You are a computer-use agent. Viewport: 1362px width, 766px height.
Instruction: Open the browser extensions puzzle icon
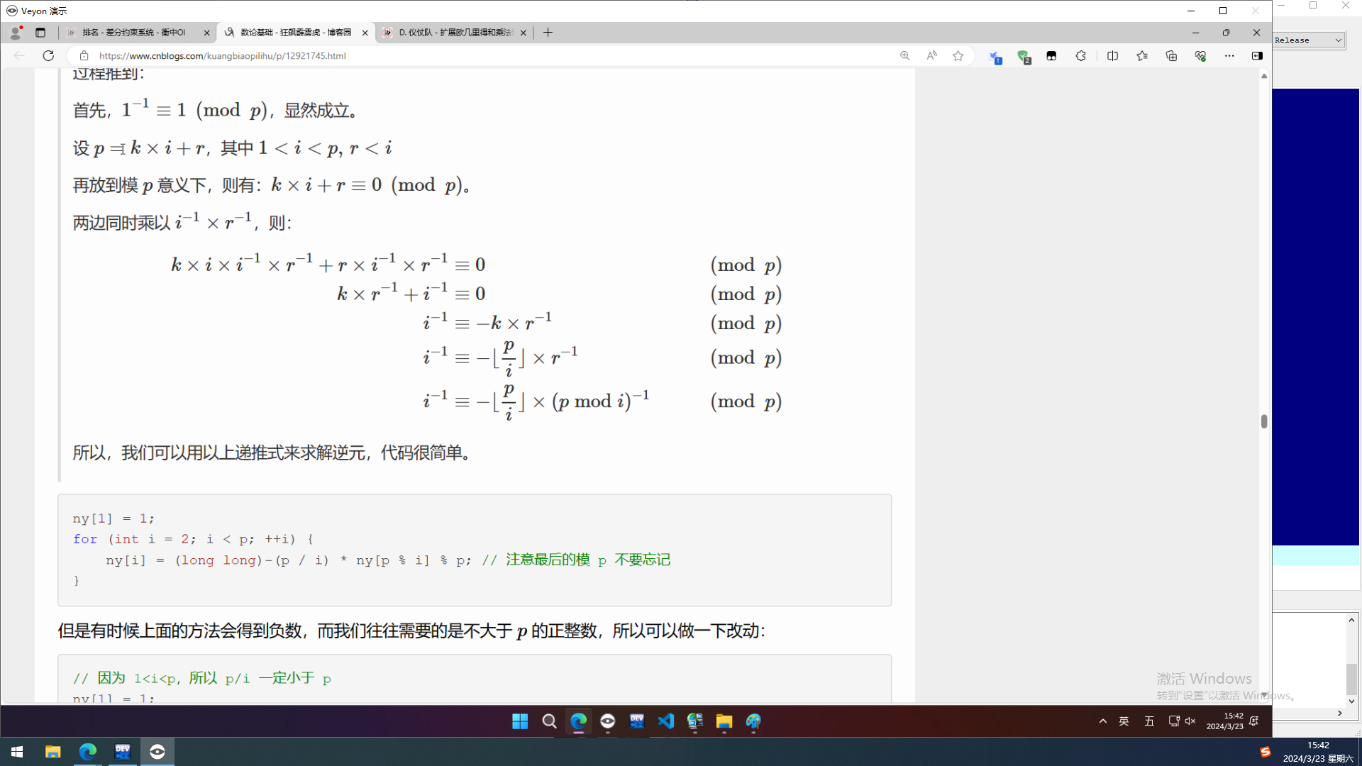1080,55
